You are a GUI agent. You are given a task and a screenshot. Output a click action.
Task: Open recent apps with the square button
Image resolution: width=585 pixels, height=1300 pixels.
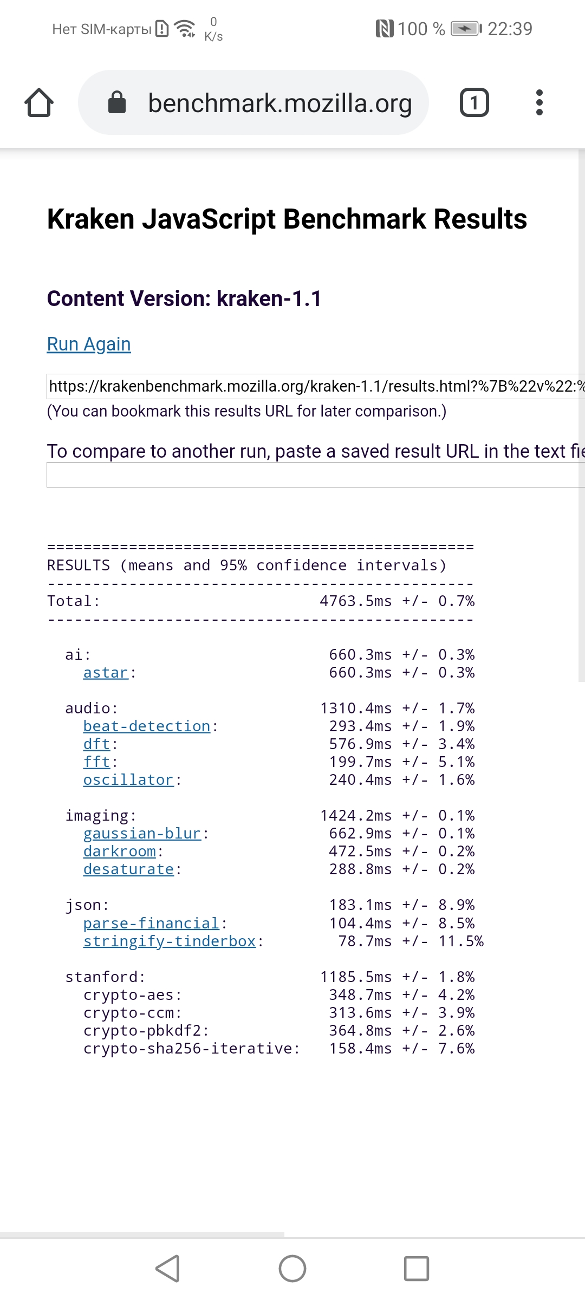pos(416,1269)
